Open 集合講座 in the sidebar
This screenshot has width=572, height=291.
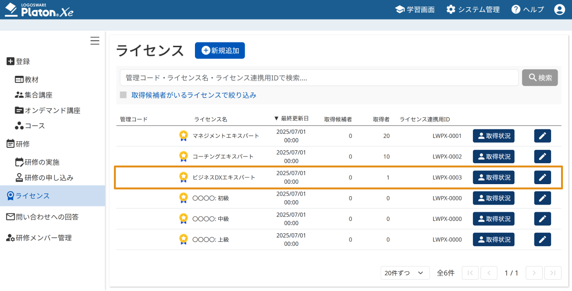click(33, 95)
